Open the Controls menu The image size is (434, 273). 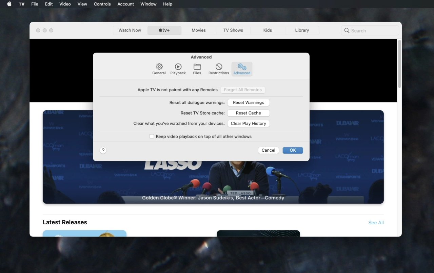(102, 4)
